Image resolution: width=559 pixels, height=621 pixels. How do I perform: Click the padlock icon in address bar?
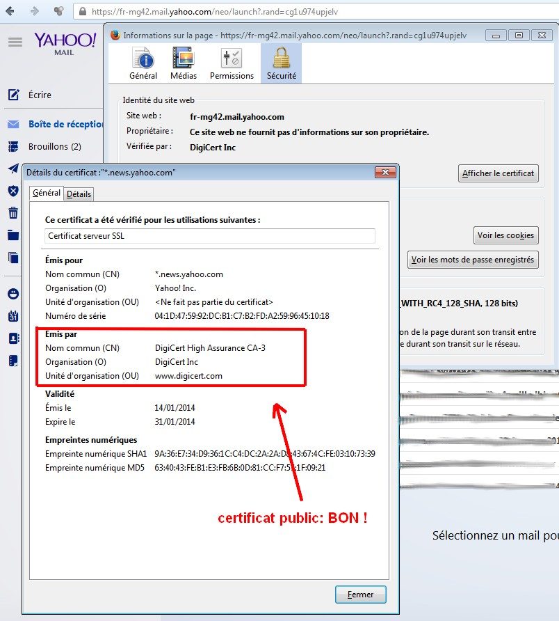[82, 12]
